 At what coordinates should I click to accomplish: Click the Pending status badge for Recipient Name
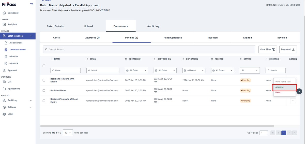coord(245,91)
